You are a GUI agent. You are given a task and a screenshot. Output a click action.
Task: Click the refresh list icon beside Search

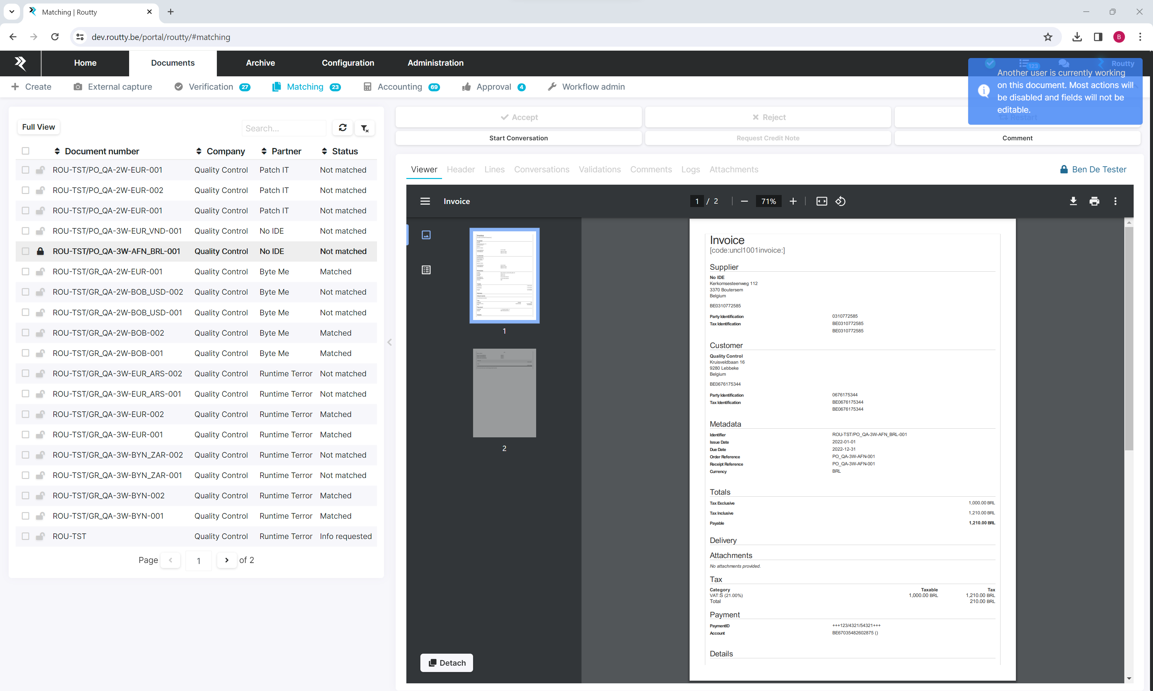tap(343, 128)
